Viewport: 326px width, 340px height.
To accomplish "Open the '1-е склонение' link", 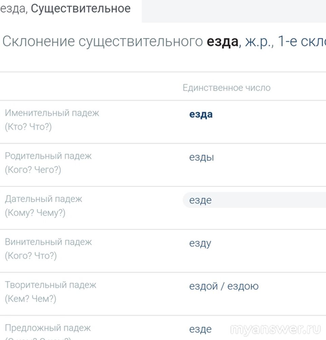I will 302,41.
